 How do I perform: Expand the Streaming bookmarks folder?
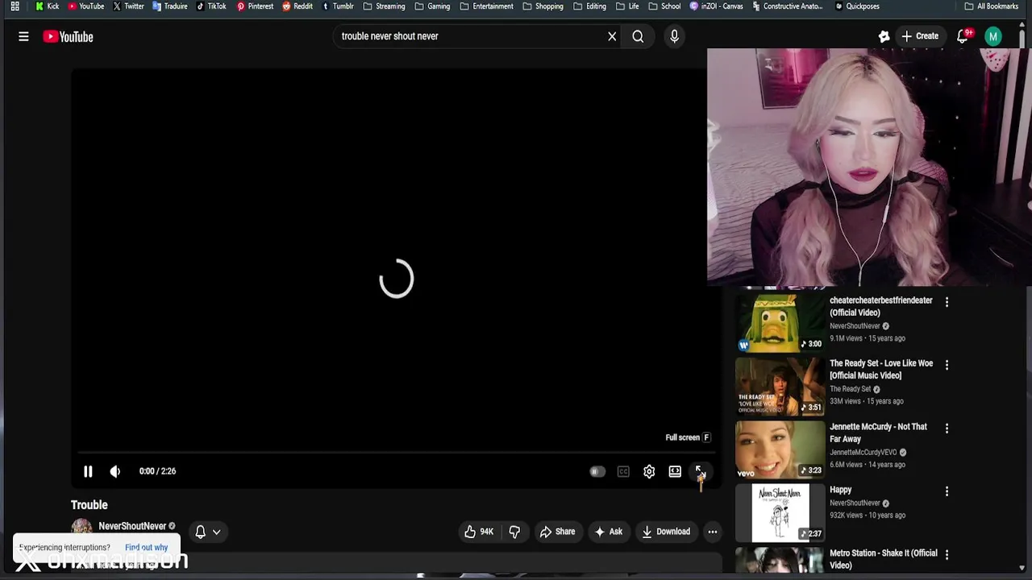pos(384,6)
